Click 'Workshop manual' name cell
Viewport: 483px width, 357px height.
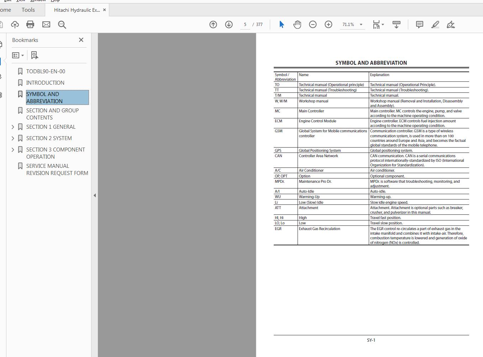click(x=333, y=103)
